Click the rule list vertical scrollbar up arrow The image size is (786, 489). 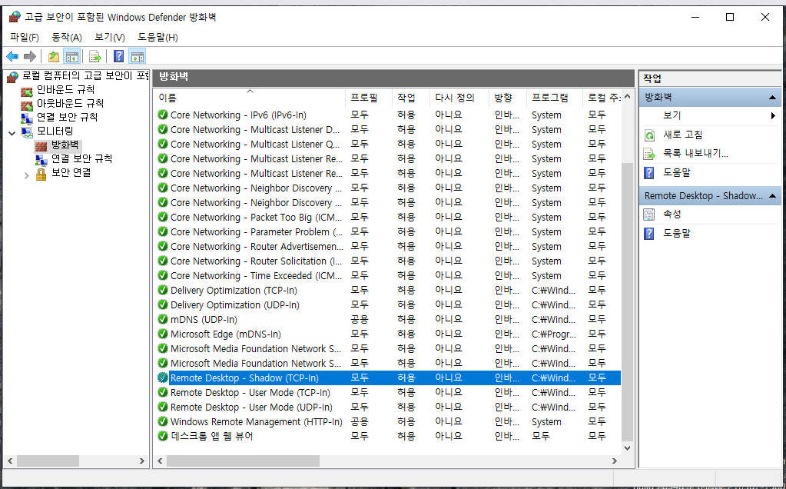[627, 97]
